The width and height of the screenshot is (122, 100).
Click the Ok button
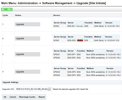point(5,97)
